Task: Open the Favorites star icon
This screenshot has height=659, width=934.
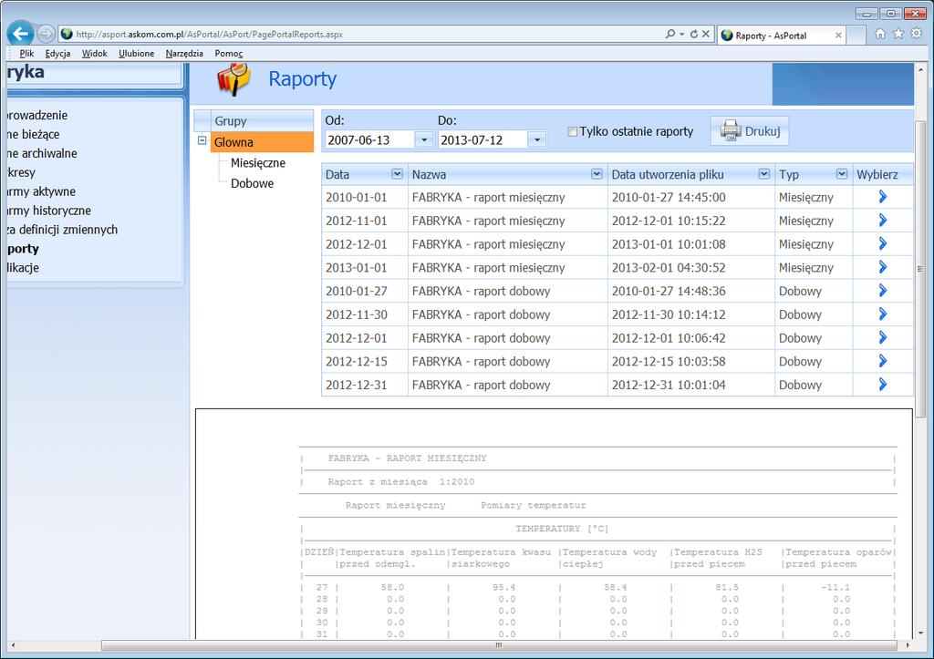Action: (x=898, y=34)
